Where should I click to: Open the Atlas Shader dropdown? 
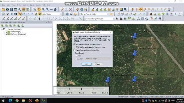click(61, 14)
